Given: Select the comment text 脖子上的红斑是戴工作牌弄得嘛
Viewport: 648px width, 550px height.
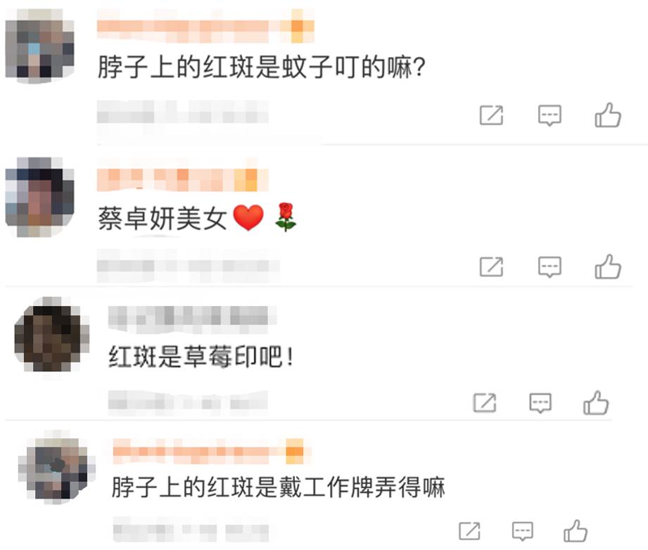Looking at the screenshot, I should coord(278,487).
